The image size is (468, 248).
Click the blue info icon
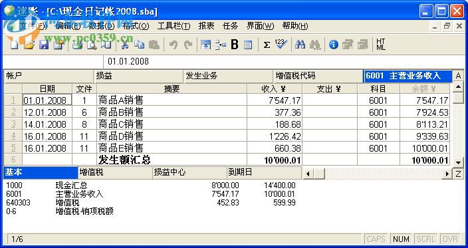click(x=334, y=45)
